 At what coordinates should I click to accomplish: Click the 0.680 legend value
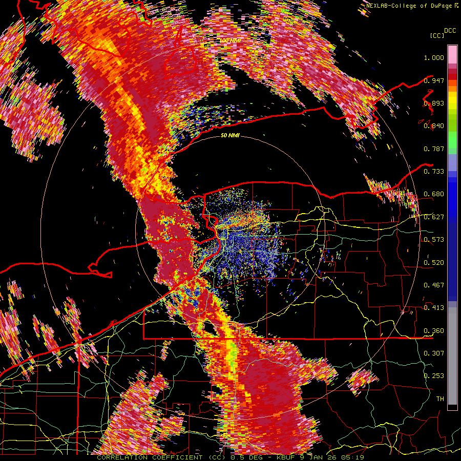[434, 194]
